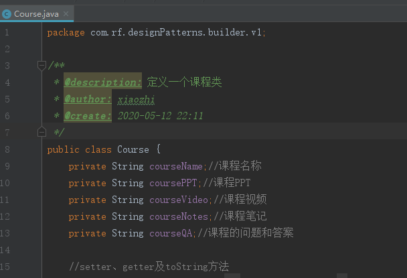This screenshot has width=407, height=278.
Task: Click line number 1 in the gutter
Action: click(x=7, y=32)
